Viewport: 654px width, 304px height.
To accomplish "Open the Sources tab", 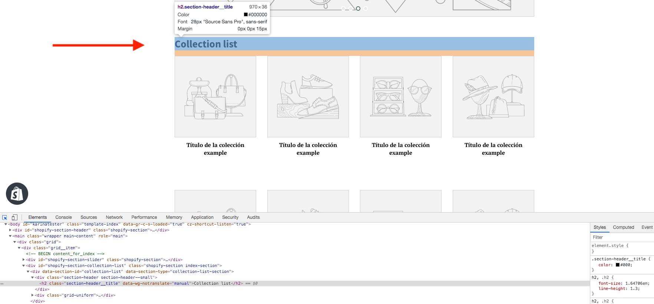I will [x=89, y=217].
